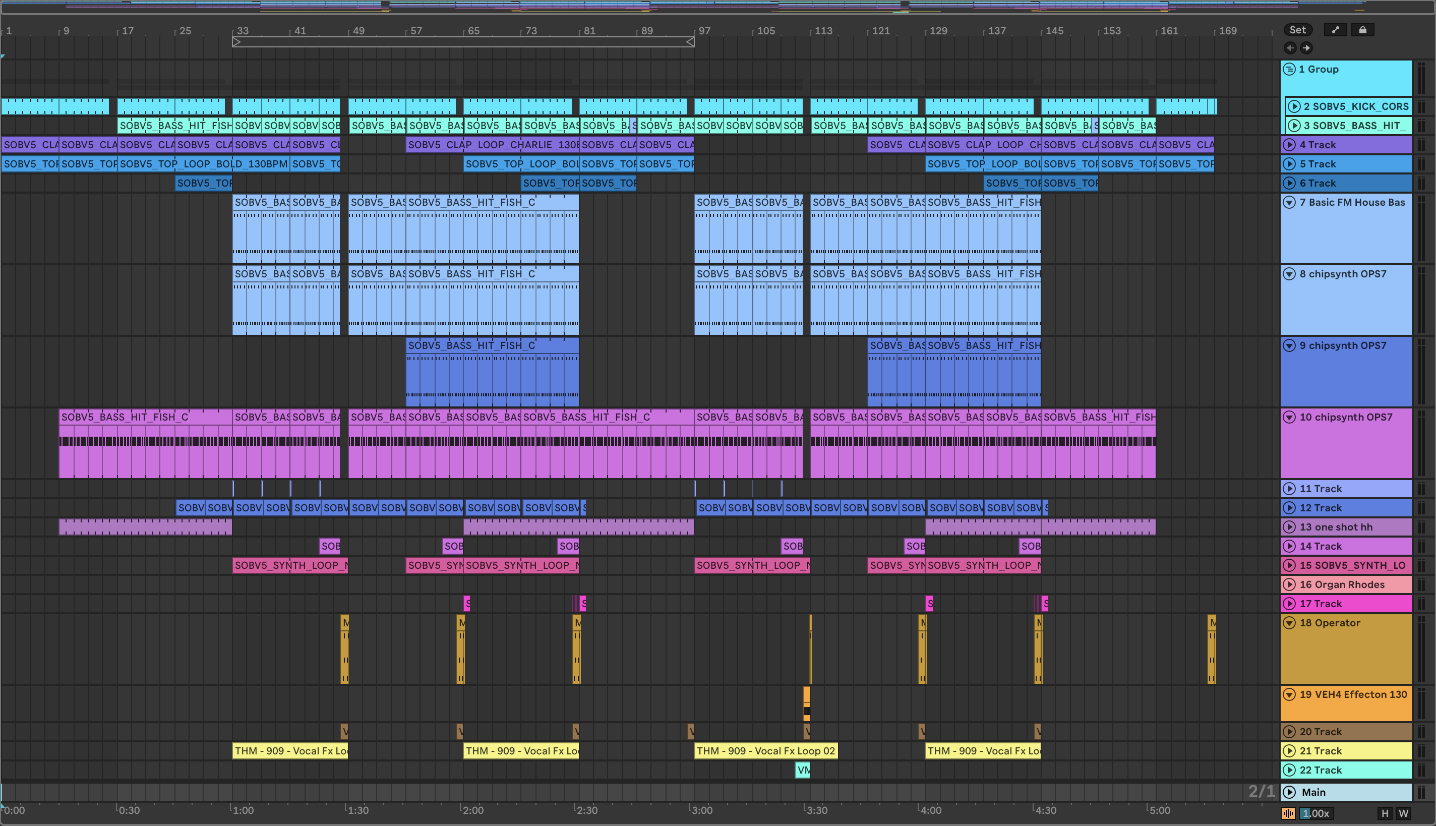Toggle the Lock Envelopes icon
1436x826 pixels.
[1362, 30]
